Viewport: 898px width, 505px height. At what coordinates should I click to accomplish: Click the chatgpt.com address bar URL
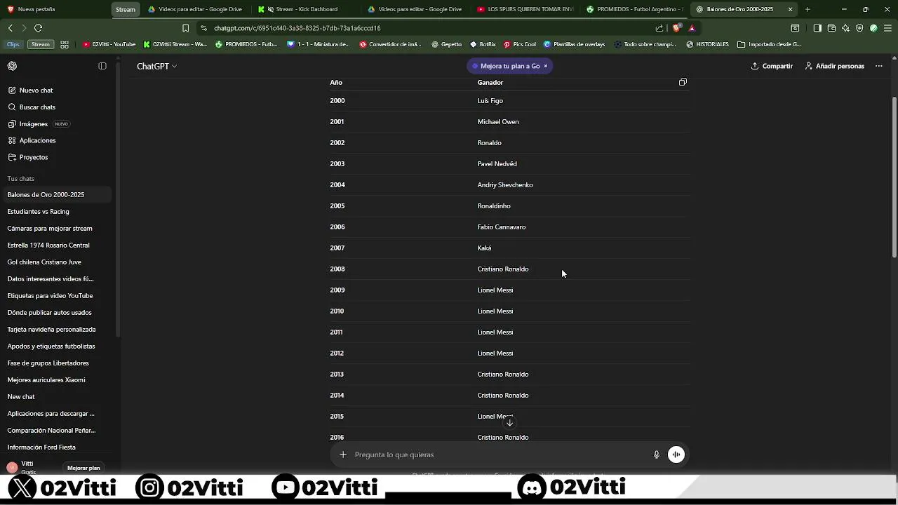(297, 28)
